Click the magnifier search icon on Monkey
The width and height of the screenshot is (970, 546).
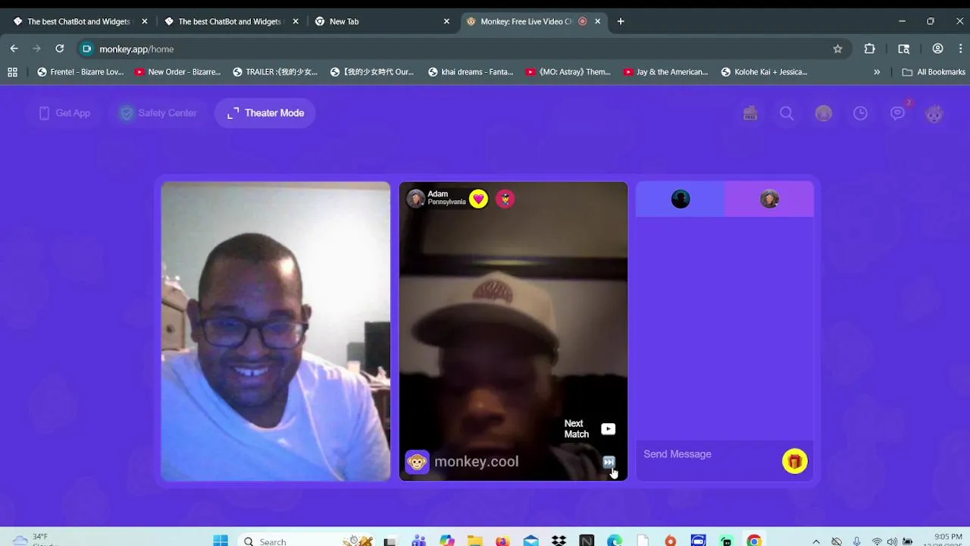tap(787, 113)
